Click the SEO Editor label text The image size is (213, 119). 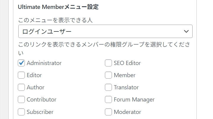coord(127,63)
